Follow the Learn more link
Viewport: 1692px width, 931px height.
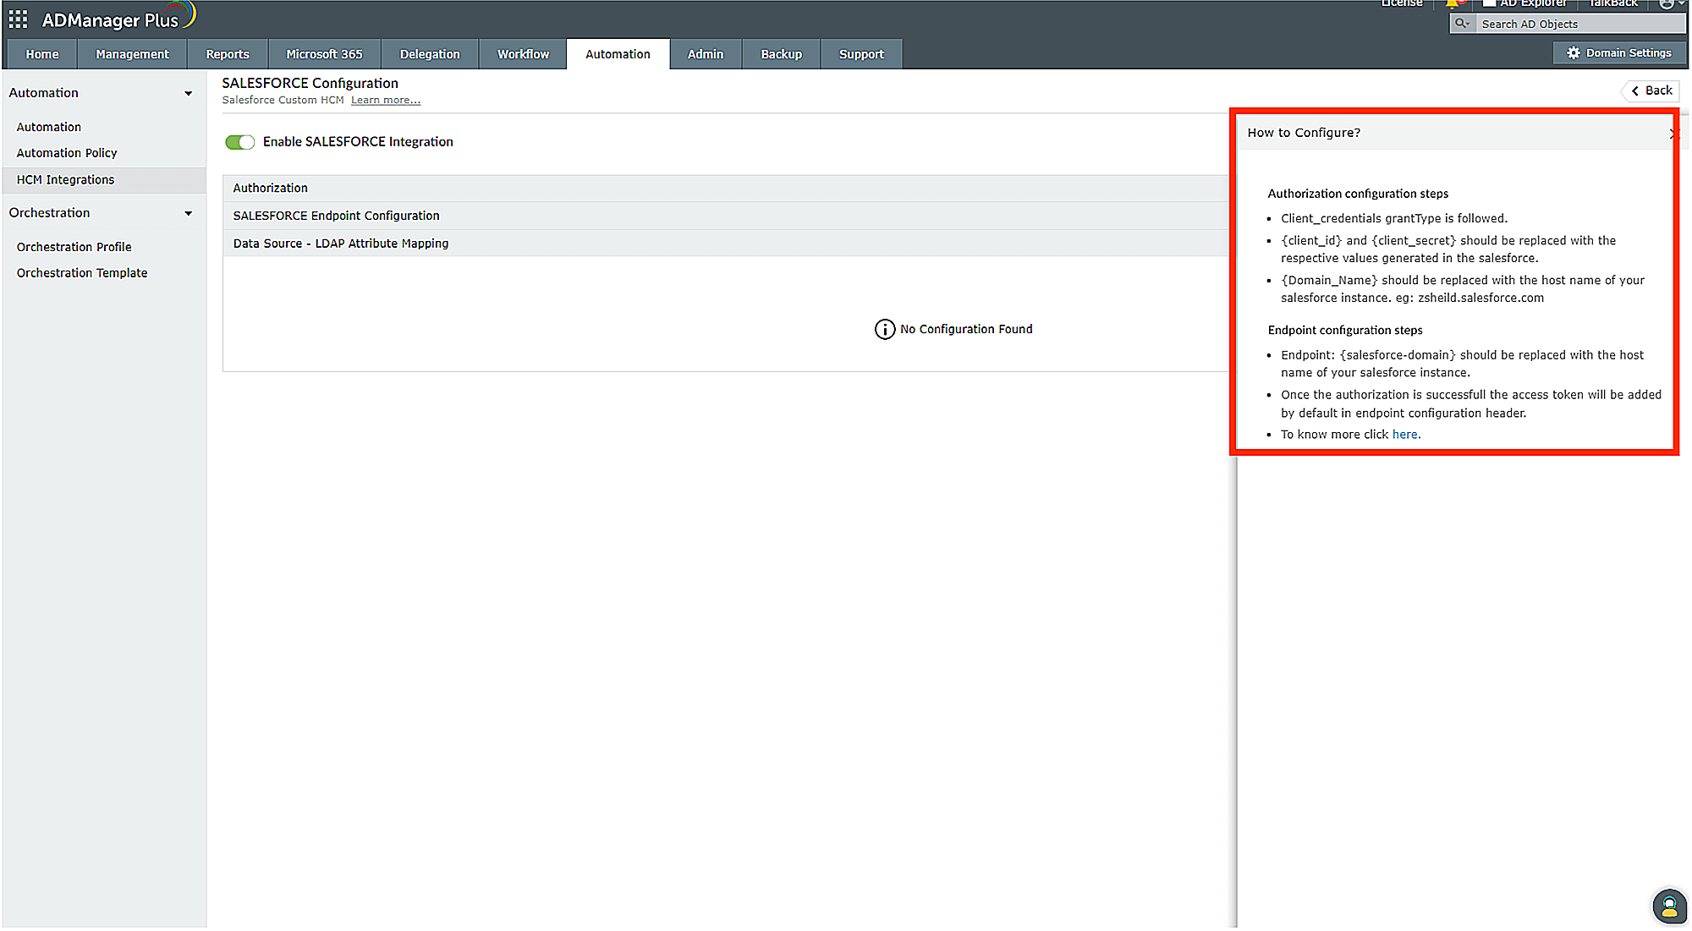pos(386,101)
